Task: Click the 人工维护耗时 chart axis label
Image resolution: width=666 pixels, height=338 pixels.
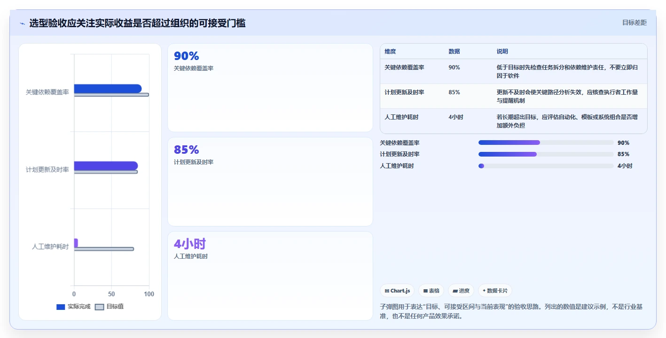Action: [x=50, y=247]
